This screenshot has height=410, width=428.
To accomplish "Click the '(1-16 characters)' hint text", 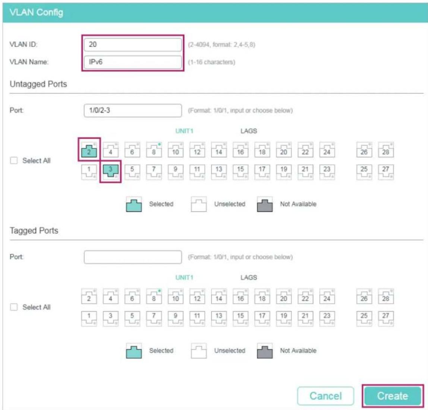I will click(x=211, y=62).
